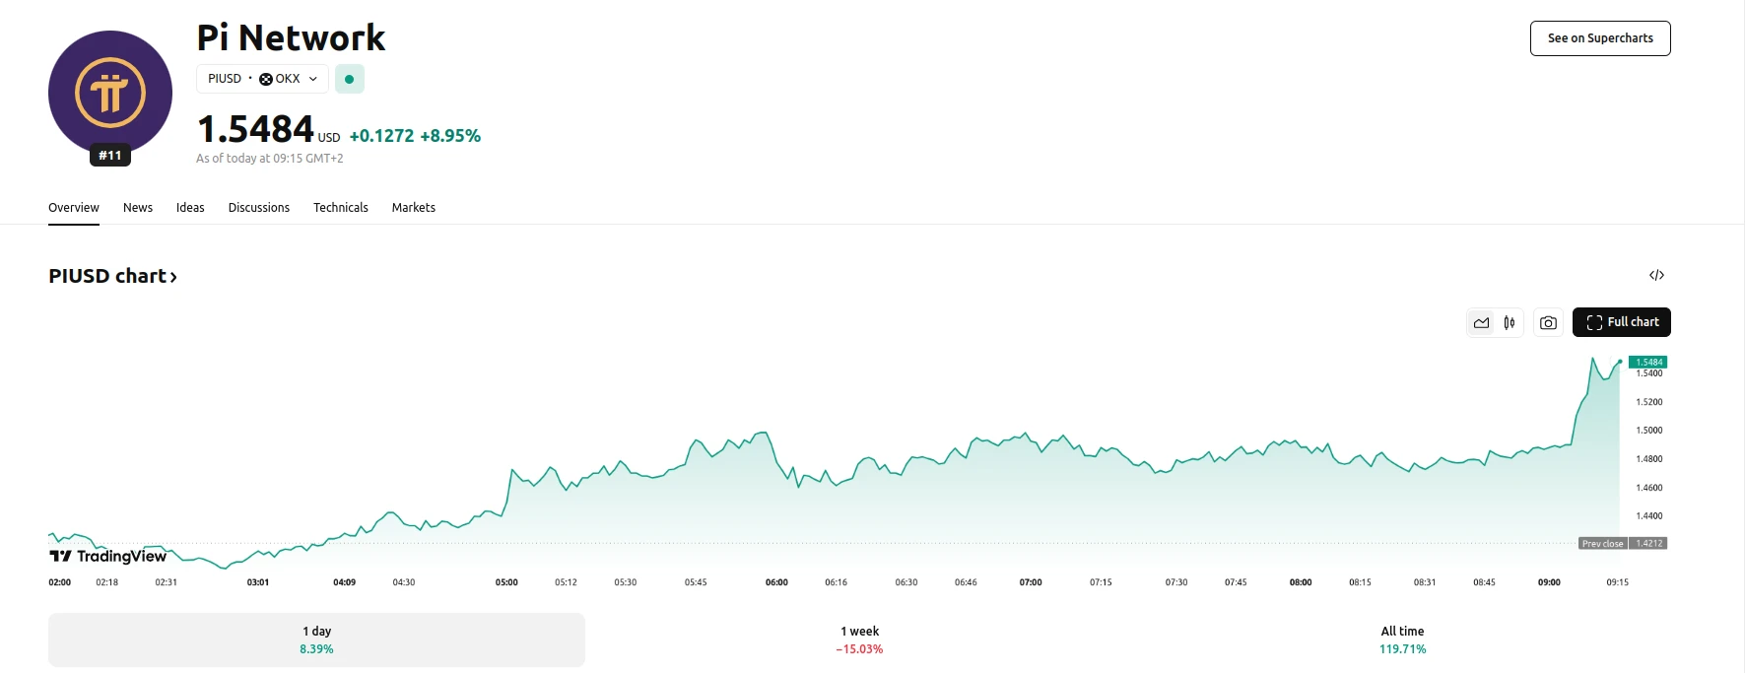Switch to the Technicals tab
1745x673 pixels.
point(341,208)
